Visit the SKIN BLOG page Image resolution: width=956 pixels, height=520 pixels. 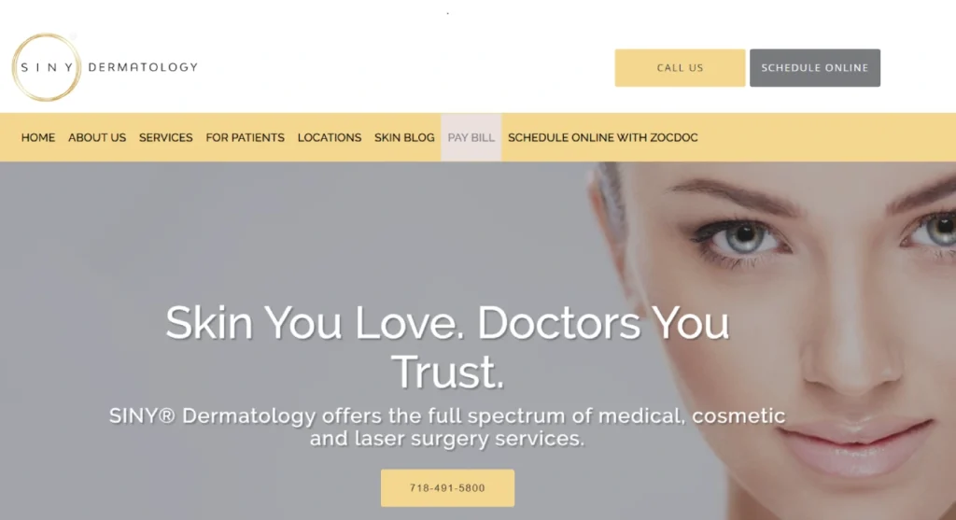pyautogui.click(x=404, y=138)
